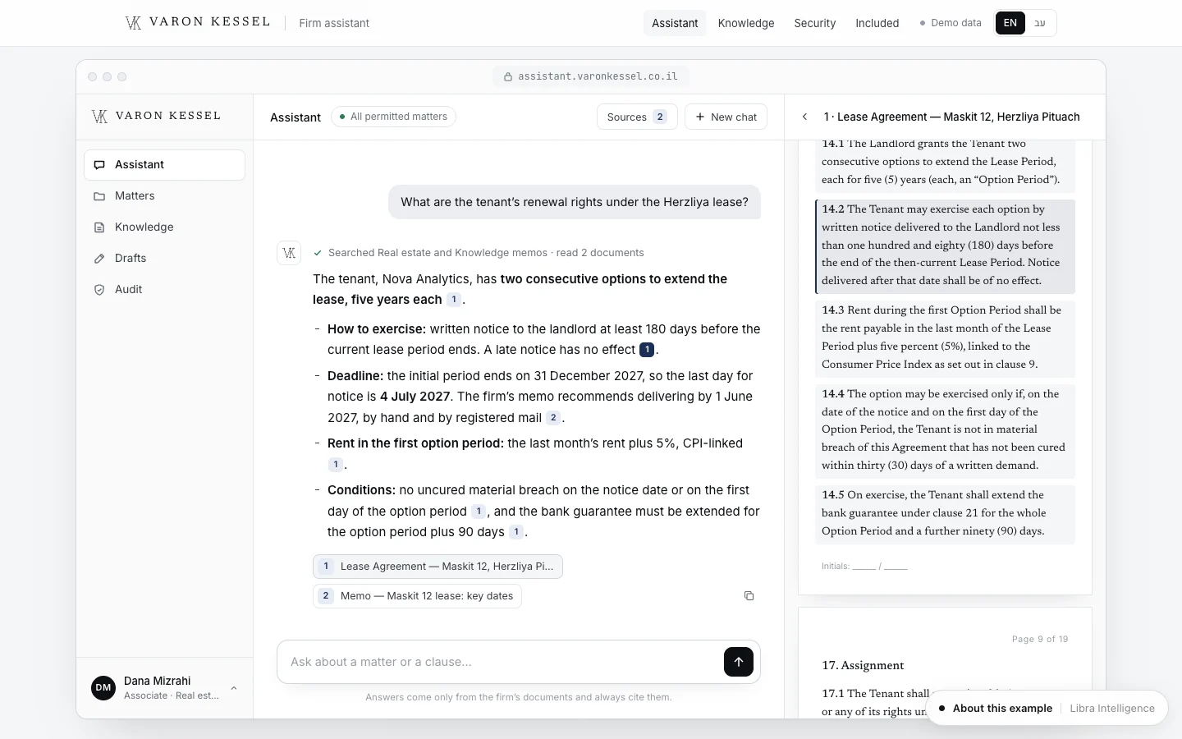The width and height of the screenshot is (1182, 739).
Task: Open Matters folder in the sidebar
Action: [164, 195]
